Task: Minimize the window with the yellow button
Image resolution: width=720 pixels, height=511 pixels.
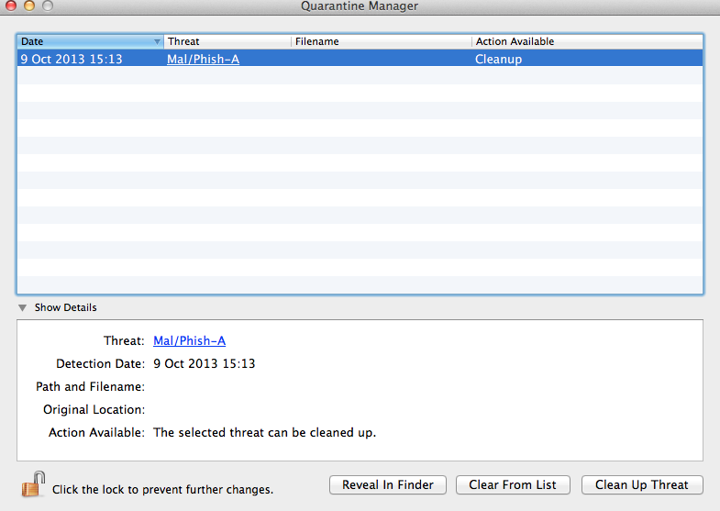Action: point(29,6)
